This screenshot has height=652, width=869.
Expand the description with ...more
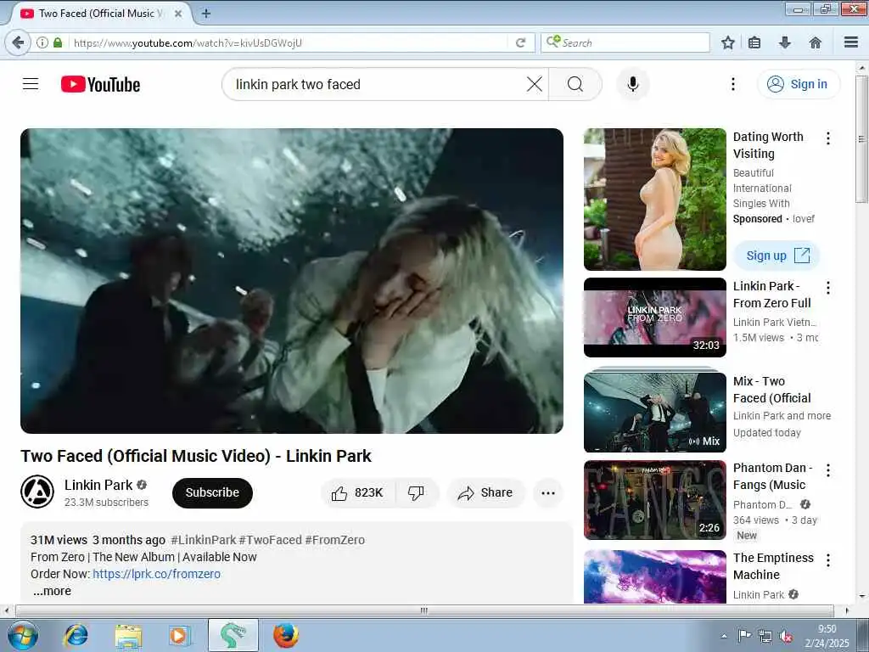click(52, 591)
